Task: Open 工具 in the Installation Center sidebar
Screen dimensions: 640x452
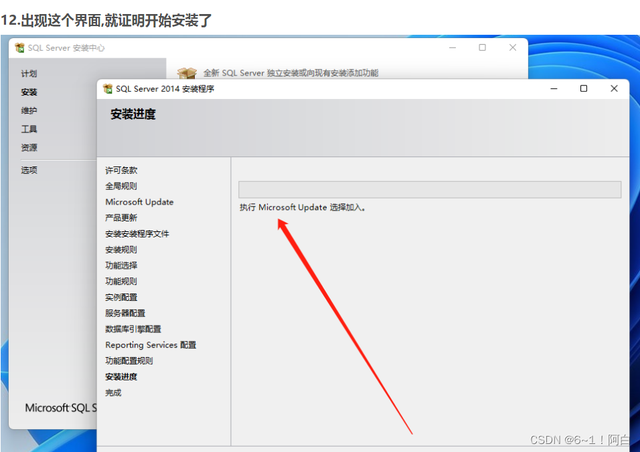Action: (29, 129)
